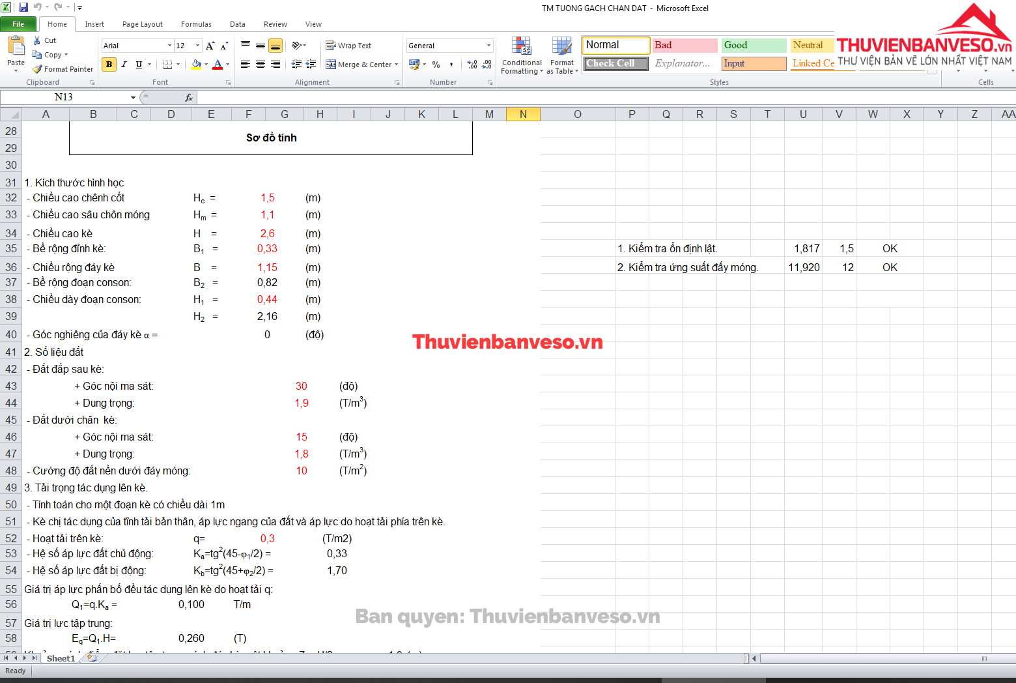The image size is (1016, 683).
Task: Click the Format Painter brush icon
Action: click(x=38, y=69)
